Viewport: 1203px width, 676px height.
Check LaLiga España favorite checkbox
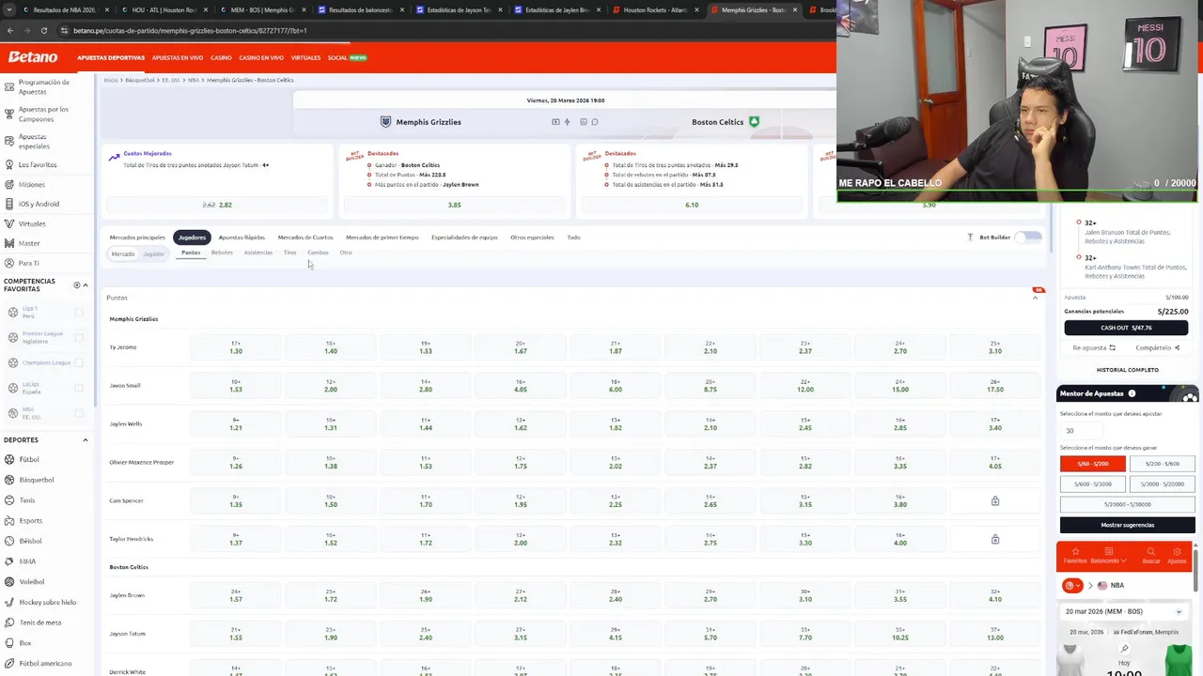pos(79,388)
